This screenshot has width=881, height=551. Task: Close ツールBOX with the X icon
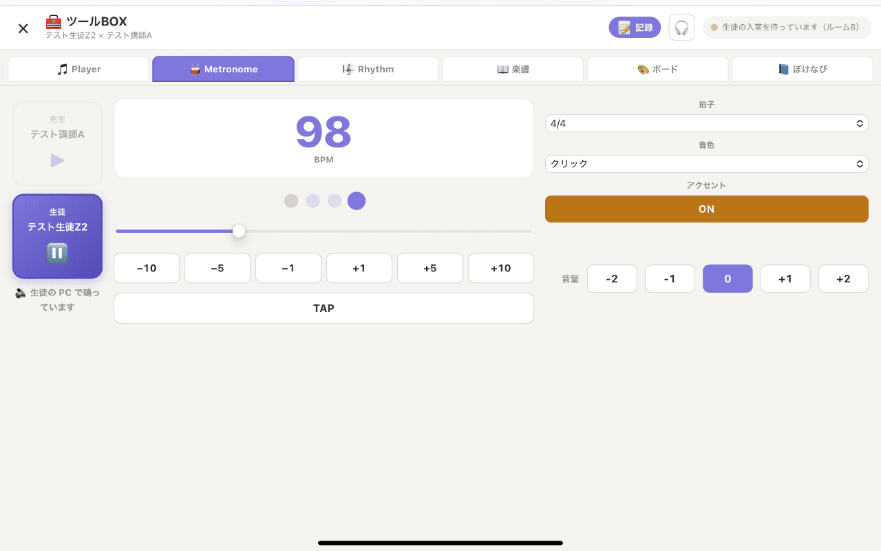click(x=23, y=28)
